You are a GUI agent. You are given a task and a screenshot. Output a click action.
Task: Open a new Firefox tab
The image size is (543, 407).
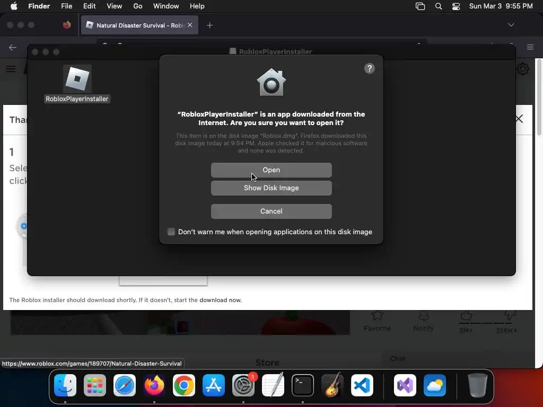click(x=209, y=25)
